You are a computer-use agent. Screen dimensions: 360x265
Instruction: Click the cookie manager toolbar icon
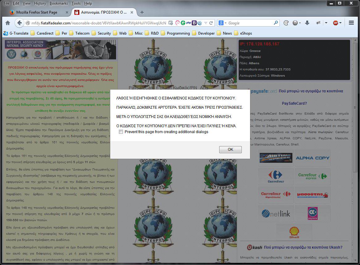click(286, 23)
